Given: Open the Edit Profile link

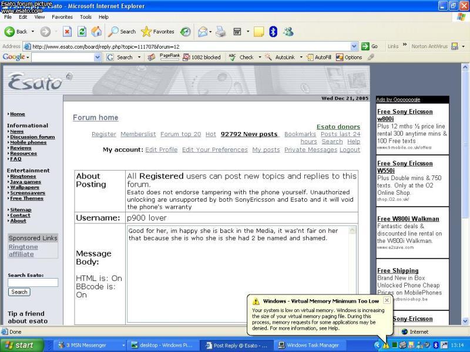Looking at the screenshot, I should (x=161, y=150).
